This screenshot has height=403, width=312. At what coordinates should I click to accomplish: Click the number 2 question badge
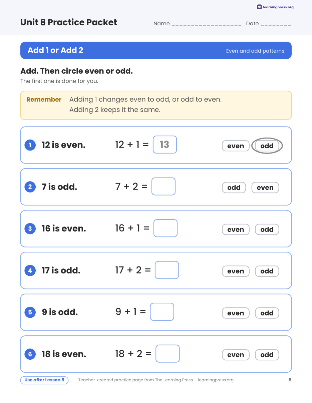coord(30,187)
